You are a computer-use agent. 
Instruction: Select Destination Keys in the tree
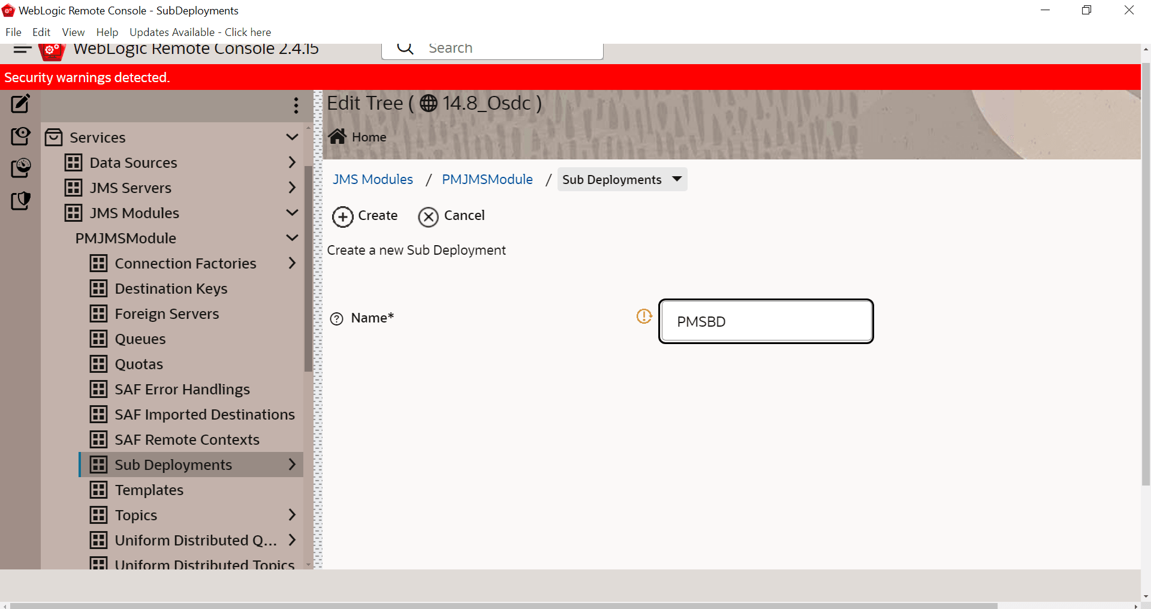tap(171, 289)
